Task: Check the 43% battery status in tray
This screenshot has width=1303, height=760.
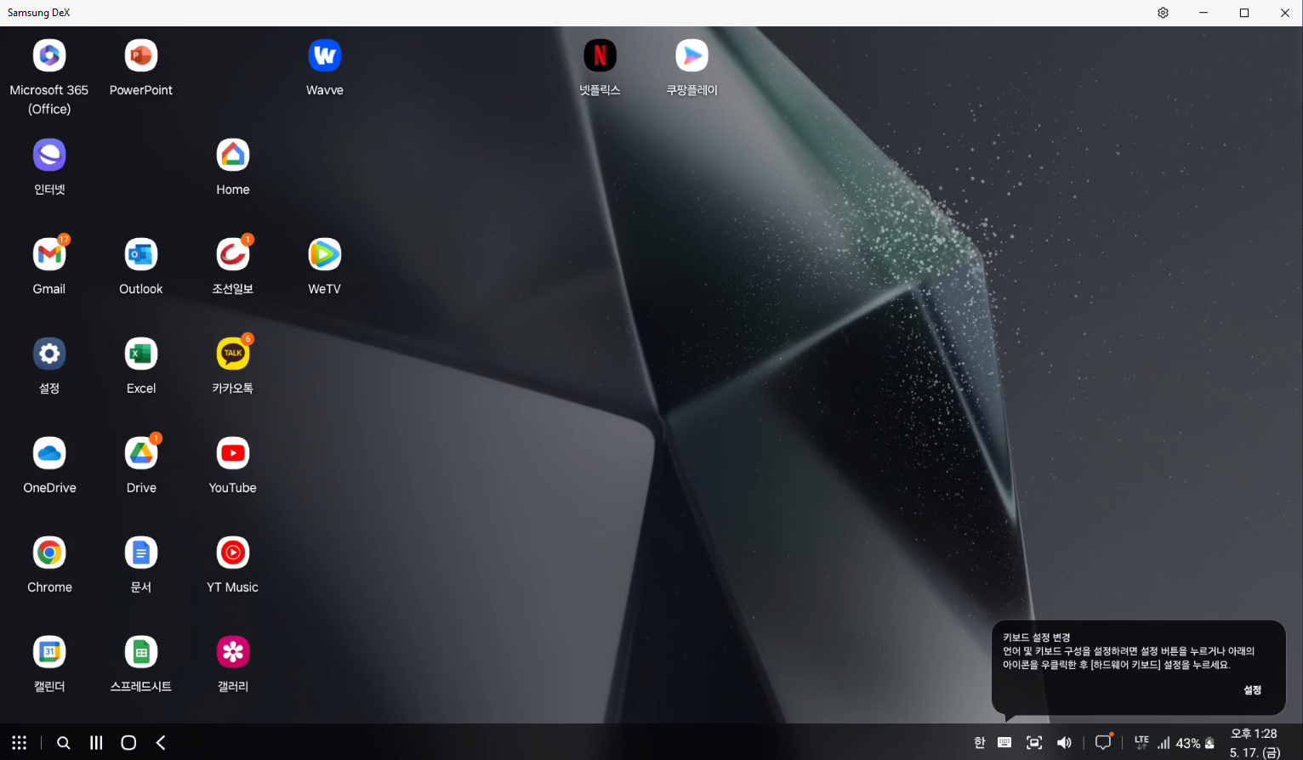Action: point(1195,743)
